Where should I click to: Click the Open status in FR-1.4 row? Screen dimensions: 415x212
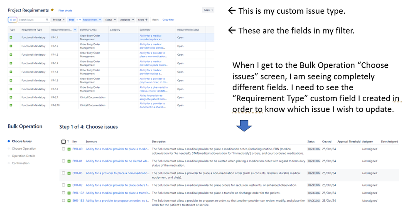[x=180, y=63]
